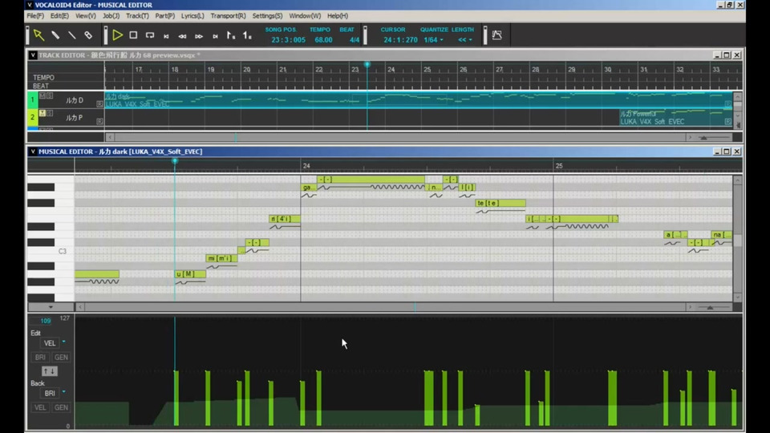Choose GEN as back parameter
Image resolution: width=770 pixels, height=433 pixels.
(61, 407)
